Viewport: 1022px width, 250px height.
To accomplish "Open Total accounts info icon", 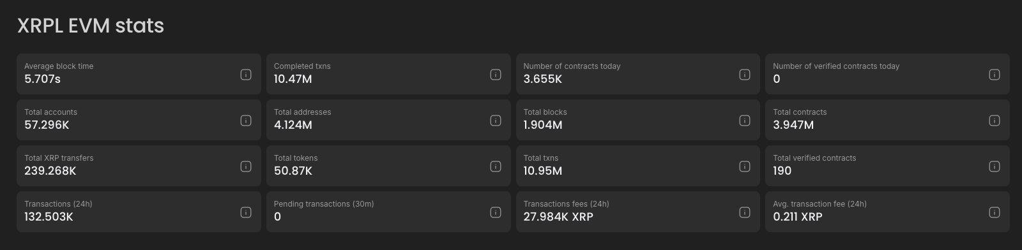I will pyautogui.click(x=246, y=121).
